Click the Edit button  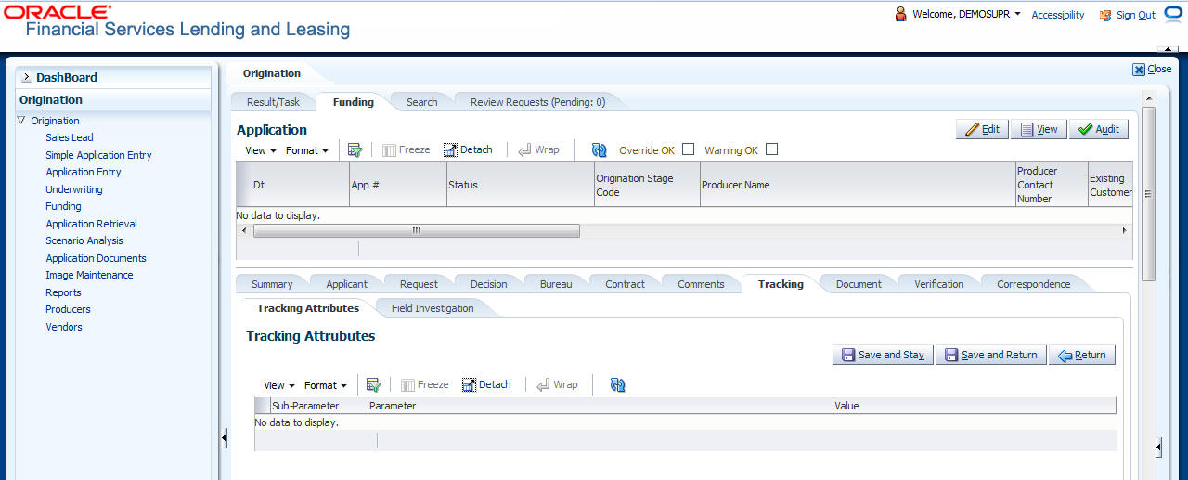pyautogui.click(x=982, y=130)
